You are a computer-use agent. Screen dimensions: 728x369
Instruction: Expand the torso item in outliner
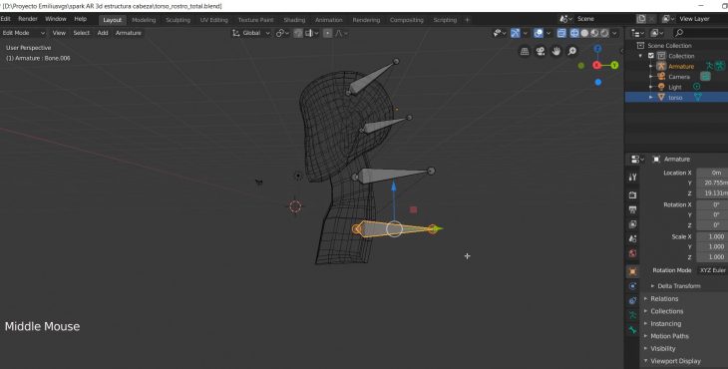point(650,97)
